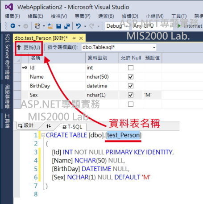Click the 名稱 Name column header
This screenshot has height=204, width=203.
pos(57,58)
